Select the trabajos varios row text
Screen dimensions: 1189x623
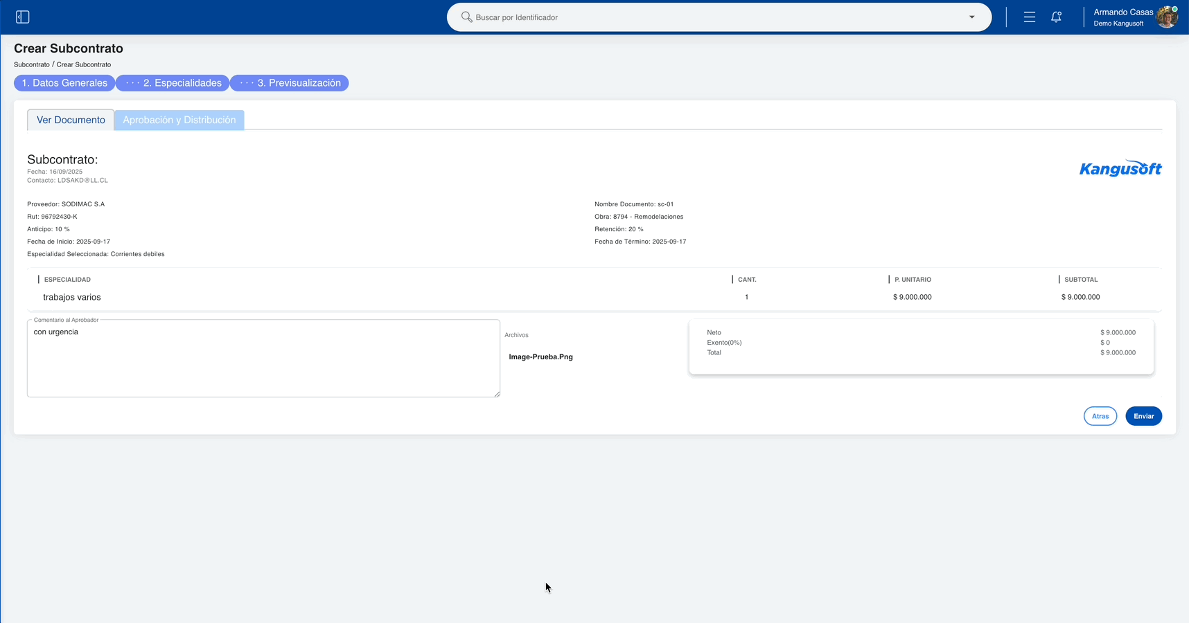coord(72,297)
